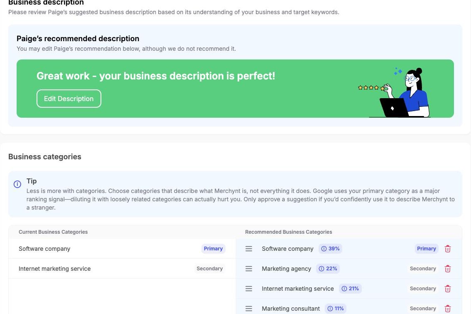This screenshot has height=314, width=471.
Task: Click the 22% info badge on Marketing agency
Action: tap(328, 269)
